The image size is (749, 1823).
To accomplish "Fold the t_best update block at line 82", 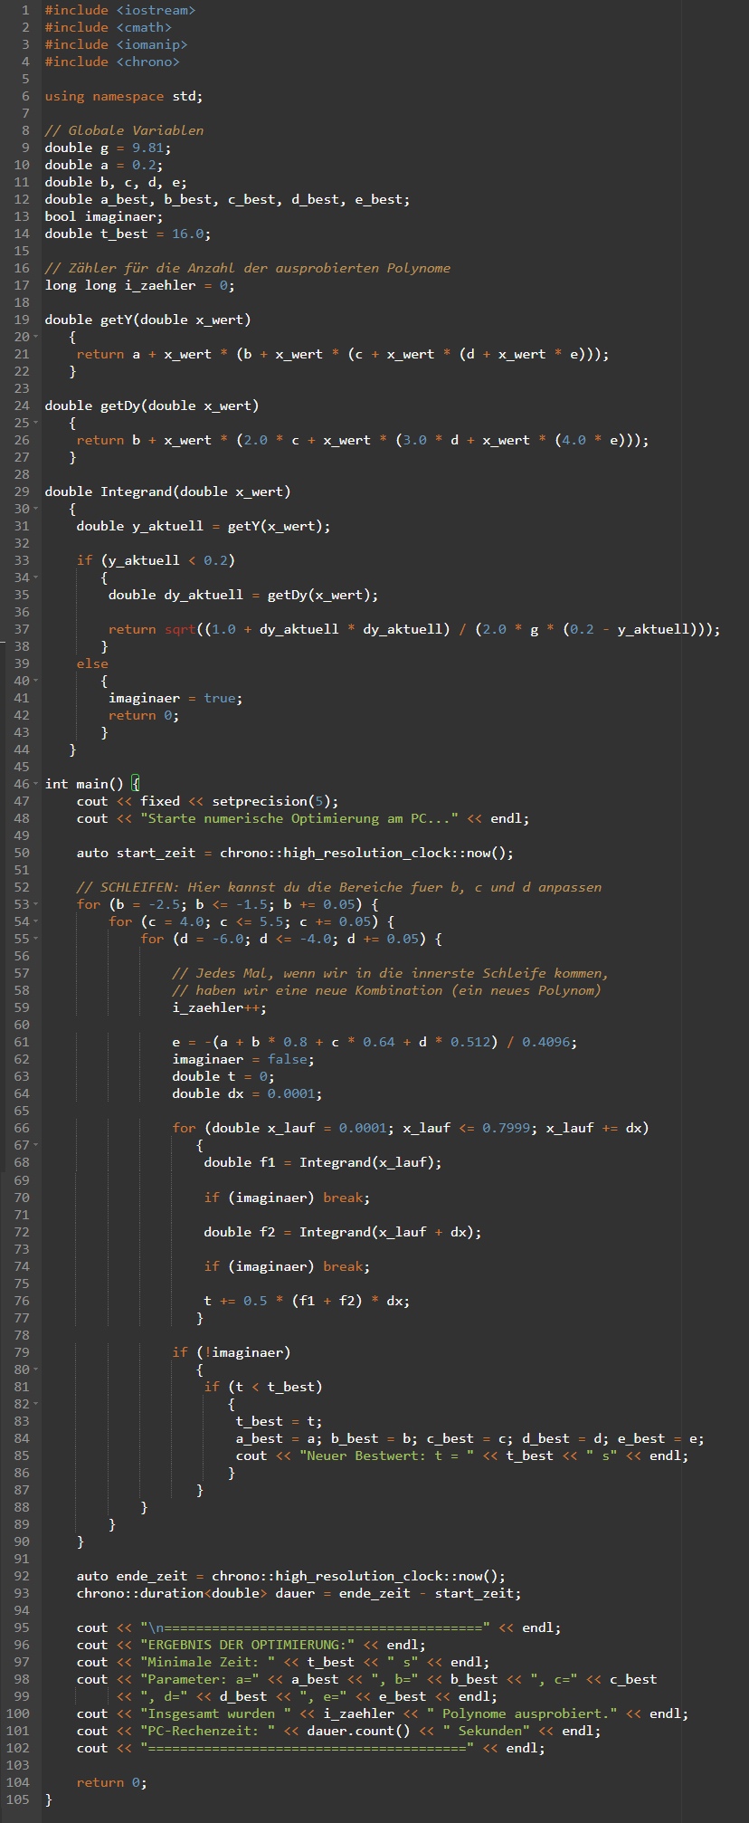I will [34, 1404].
